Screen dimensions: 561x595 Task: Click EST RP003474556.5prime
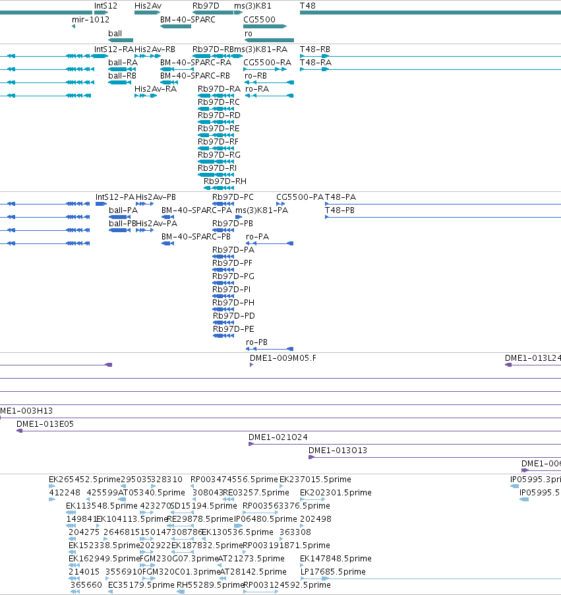[x=234, y=480]
